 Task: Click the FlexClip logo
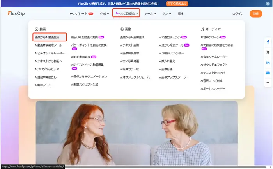16,13
